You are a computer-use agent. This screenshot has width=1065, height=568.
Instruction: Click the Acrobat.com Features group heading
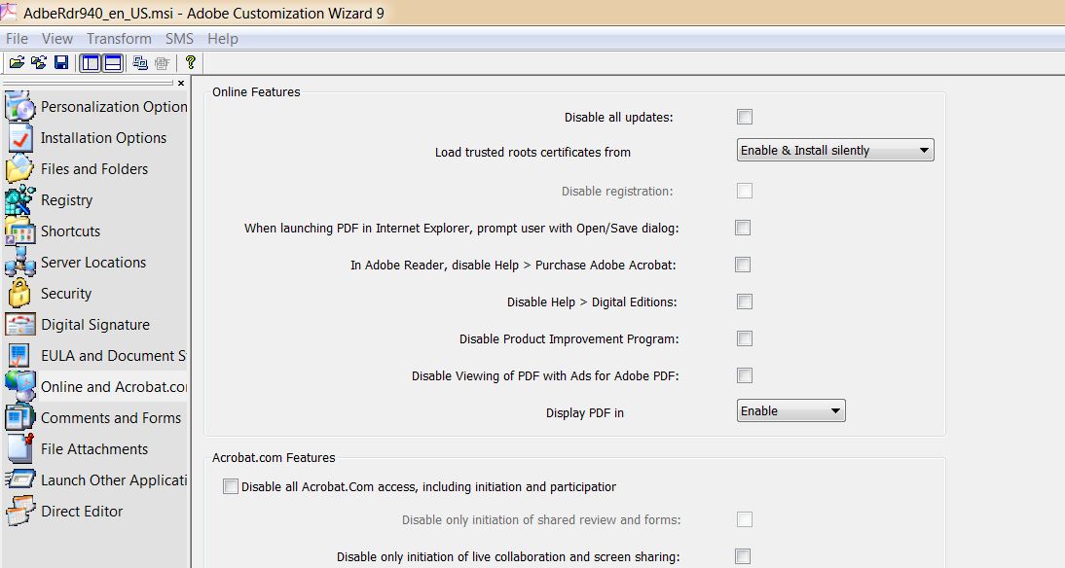274,458
